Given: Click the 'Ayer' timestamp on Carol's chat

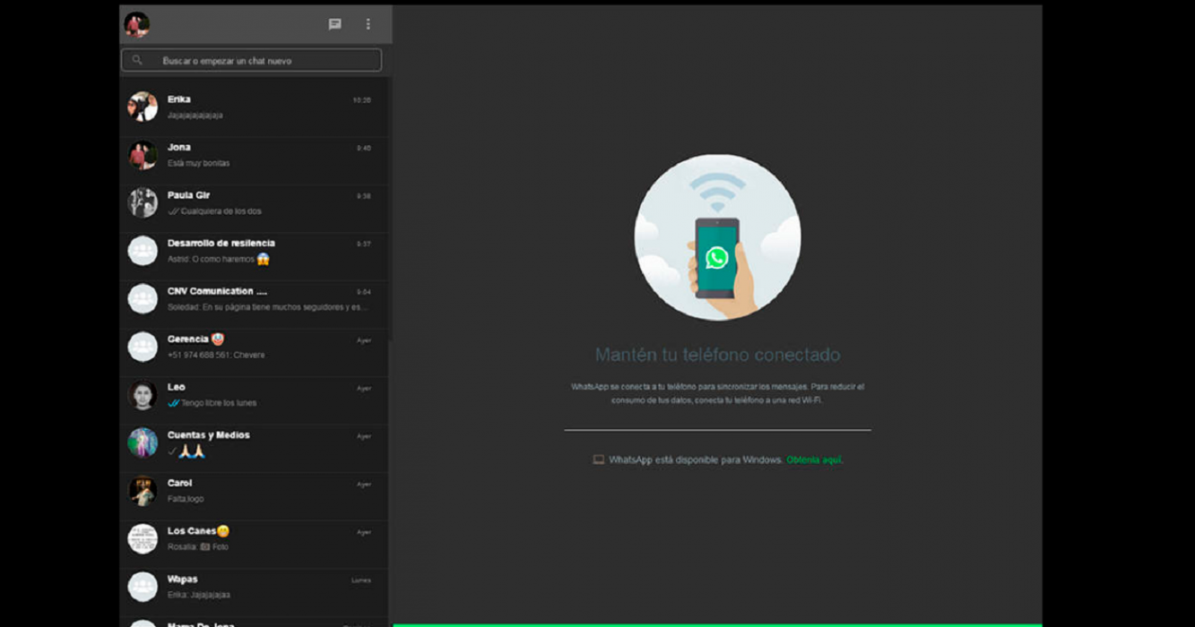Looking at the screenshot, I should coord(364,485).
